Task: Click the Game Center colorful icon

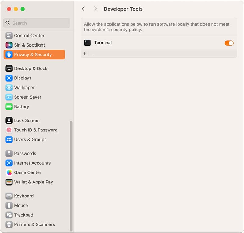Action: 9,172
